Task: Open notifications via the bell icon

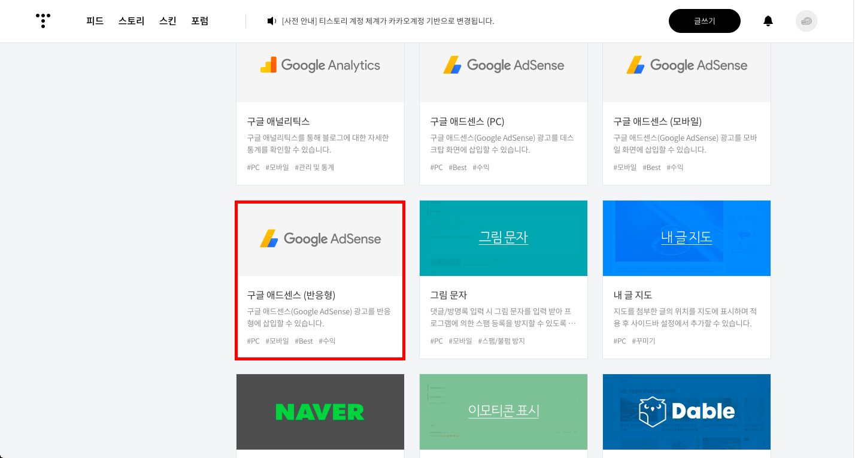Action: [x=768, y=20]
